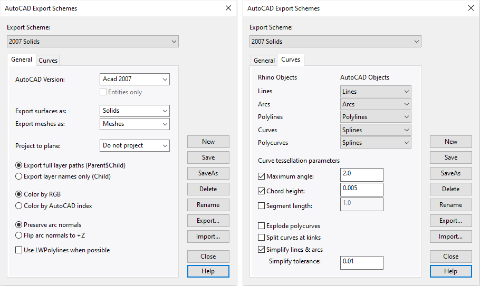Open Arcs AutoCAD object dropdown
This screenshot has height=286, width=480.
376,104
